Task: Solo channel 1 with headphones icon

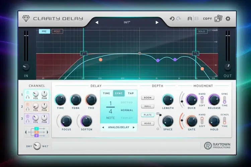Action: 28,97
